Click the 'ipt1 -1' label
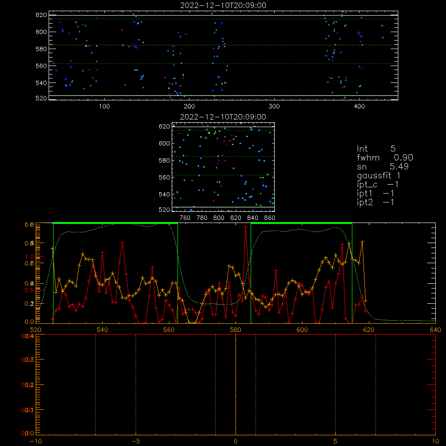Screen dimensions: 446x446 pos(376,194)
